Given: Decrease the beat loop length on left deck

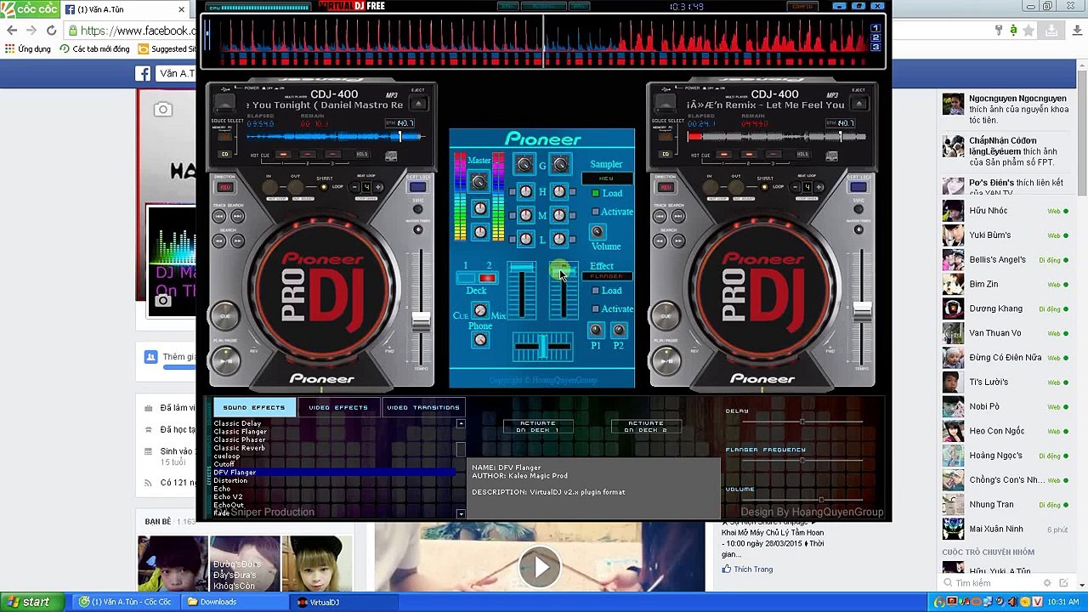Looking at the screenshot, I should coord(354,187).
